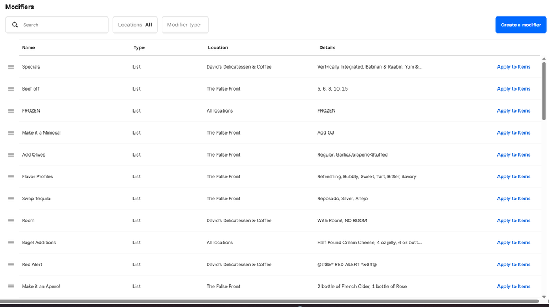The image size is (549, 307).
Task: Click the Details column header
Action: [327, 48]
